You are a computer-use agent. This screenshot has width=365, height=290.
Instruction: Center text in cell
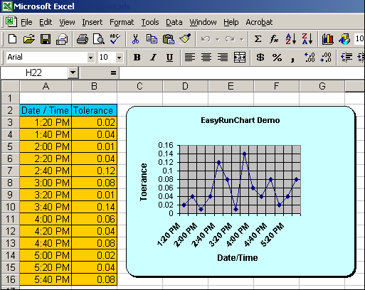pyautogui.click(x=206, y=58)
